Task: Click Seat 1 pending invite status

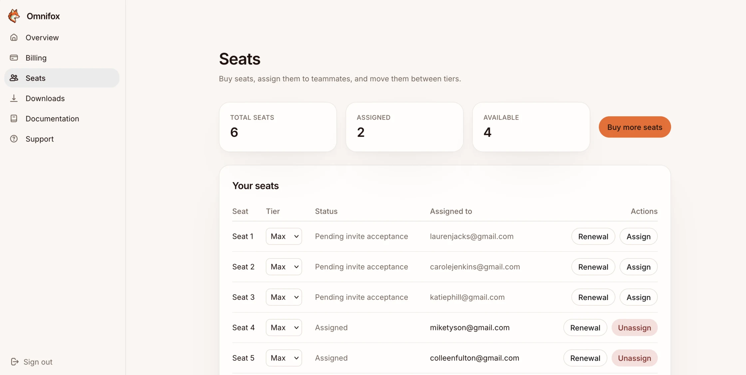Action: tap(361, 236)
